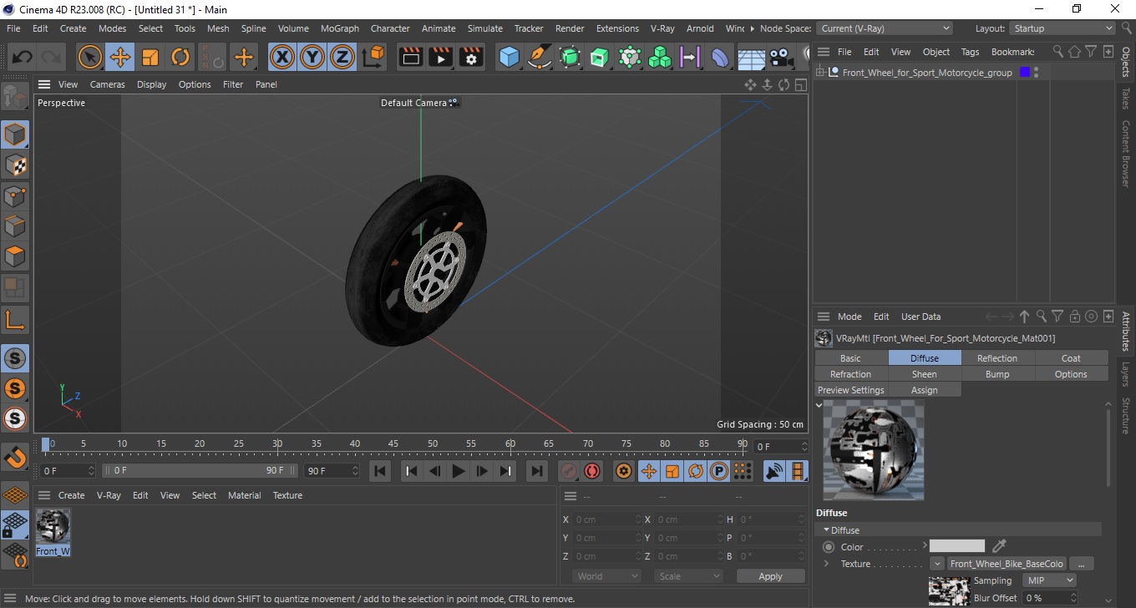Switch to Model mode in left sidebar
Screen dimensions: 1136x608
click(15, 134)
